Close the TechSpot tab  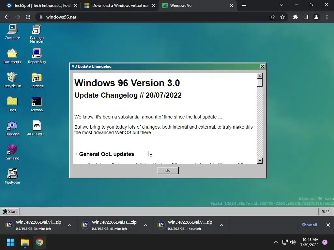(76, 6)
